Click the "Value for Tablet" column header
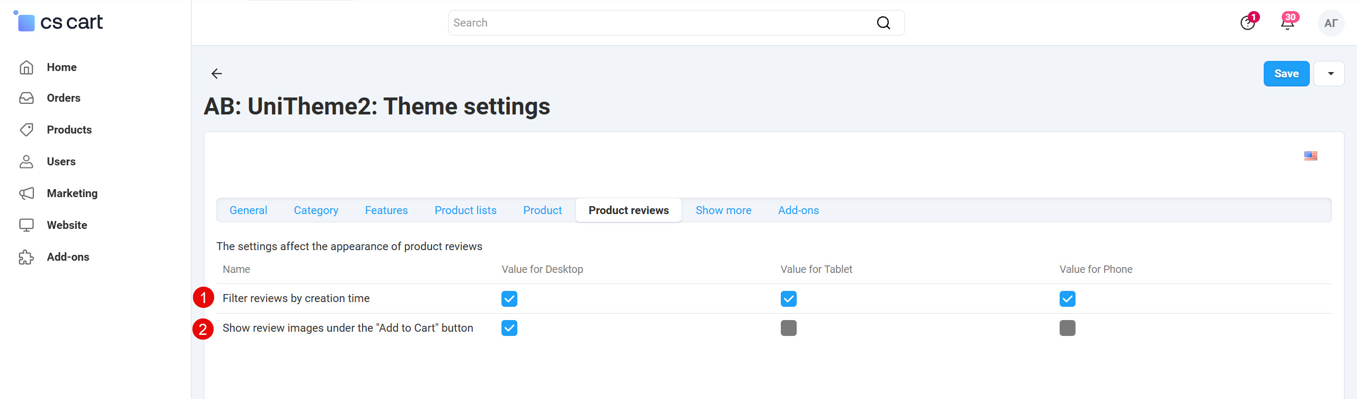The height and width of the screenshot is (399, 1357). click(816, 269)
